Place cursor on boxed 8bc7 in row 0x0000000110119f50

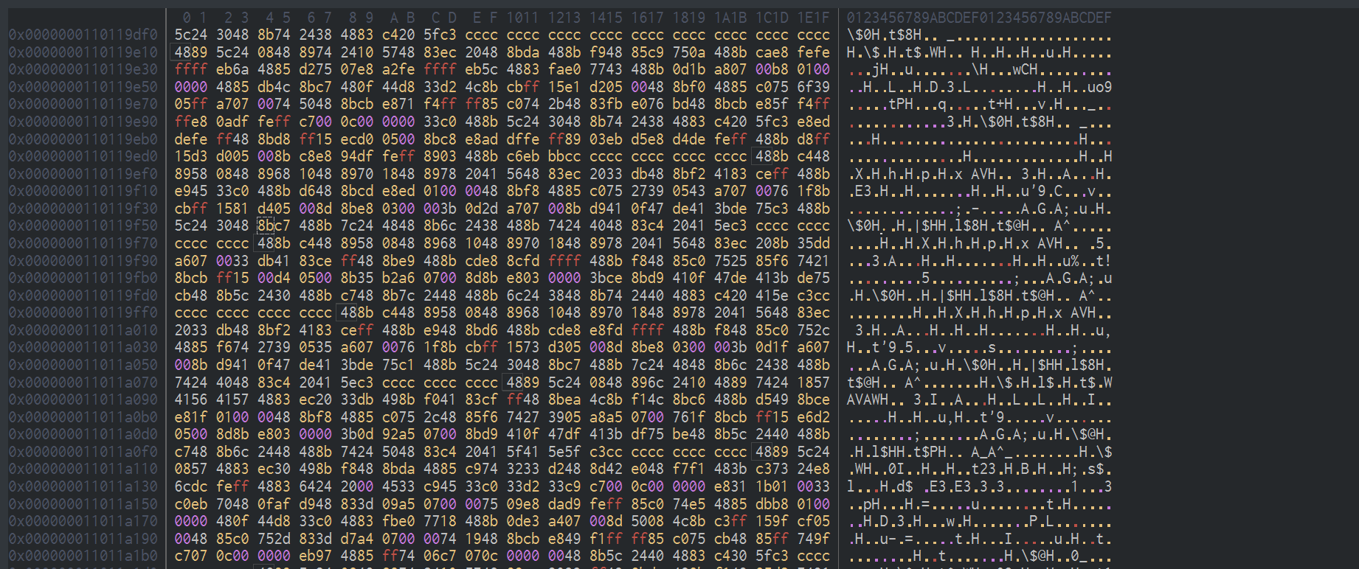pos(274,226)
